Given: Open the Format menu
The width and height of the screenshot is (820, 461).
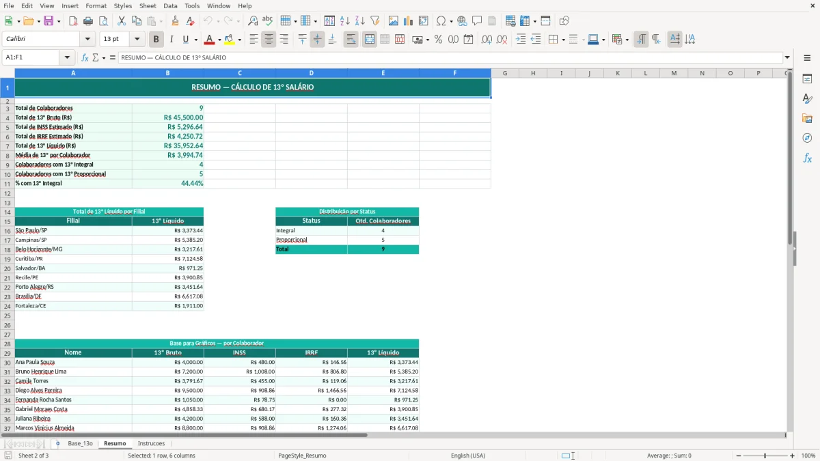Looking at the screenshot, I should pyautogui.click(x=96, y=5).
